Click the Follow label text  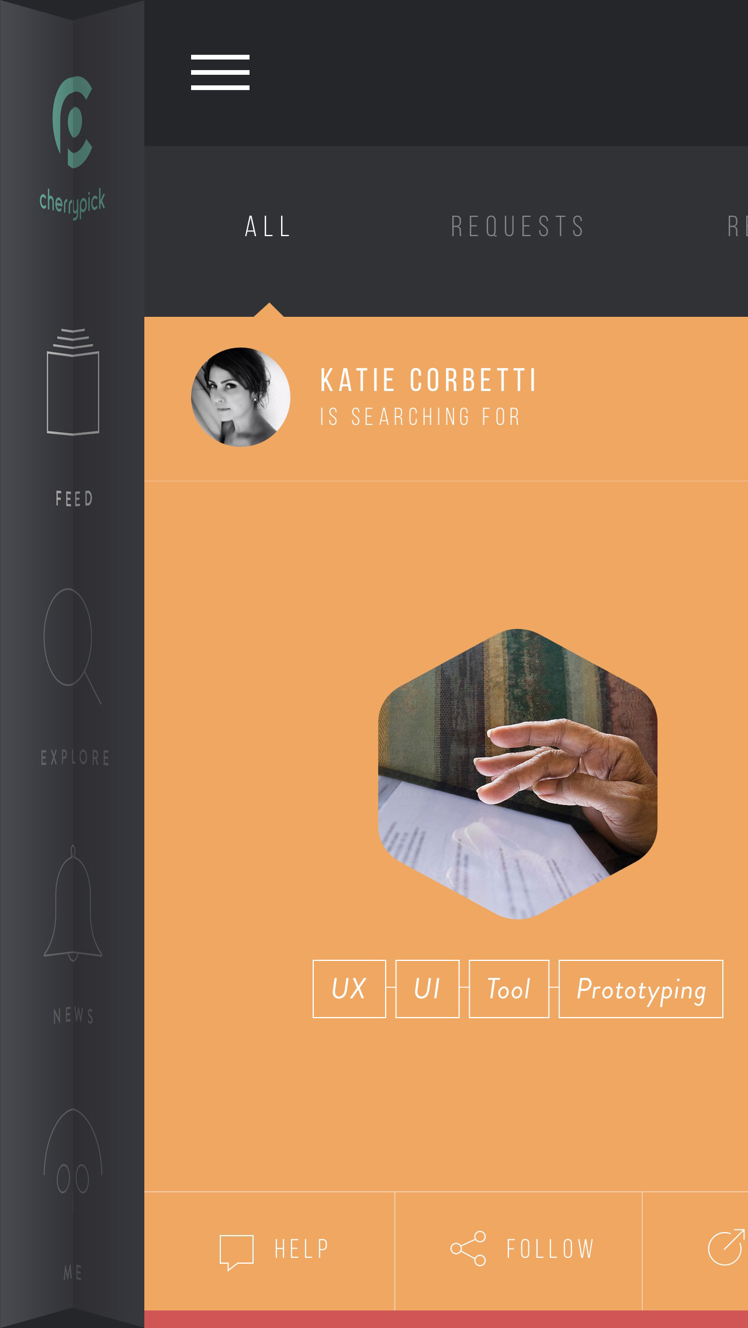point(550,1249)
